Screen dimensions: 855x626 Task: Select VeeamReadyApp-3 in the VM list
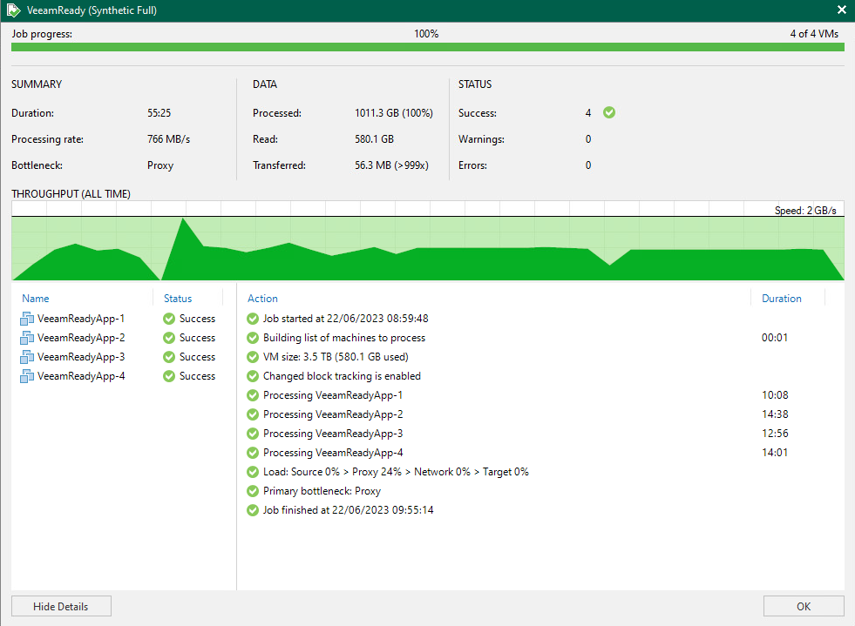pyautogui.click(x=81, y=357)
